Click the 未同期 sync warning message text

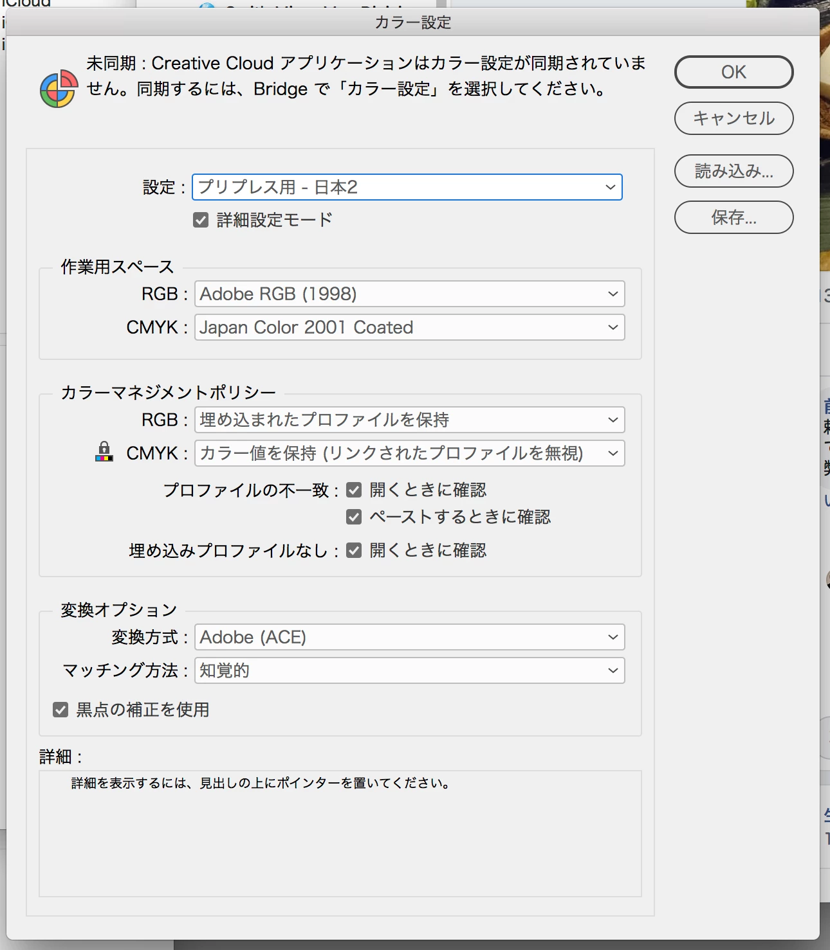coord(366,76)
